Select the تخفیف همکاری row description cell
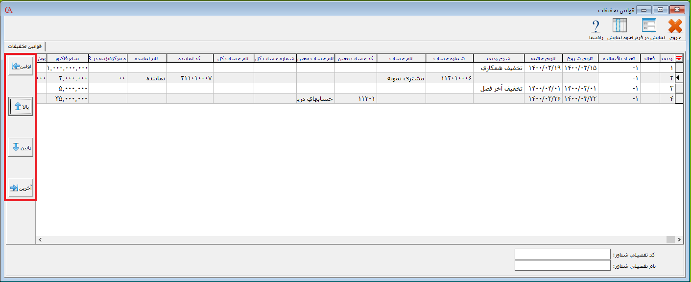 coord(499,68)
